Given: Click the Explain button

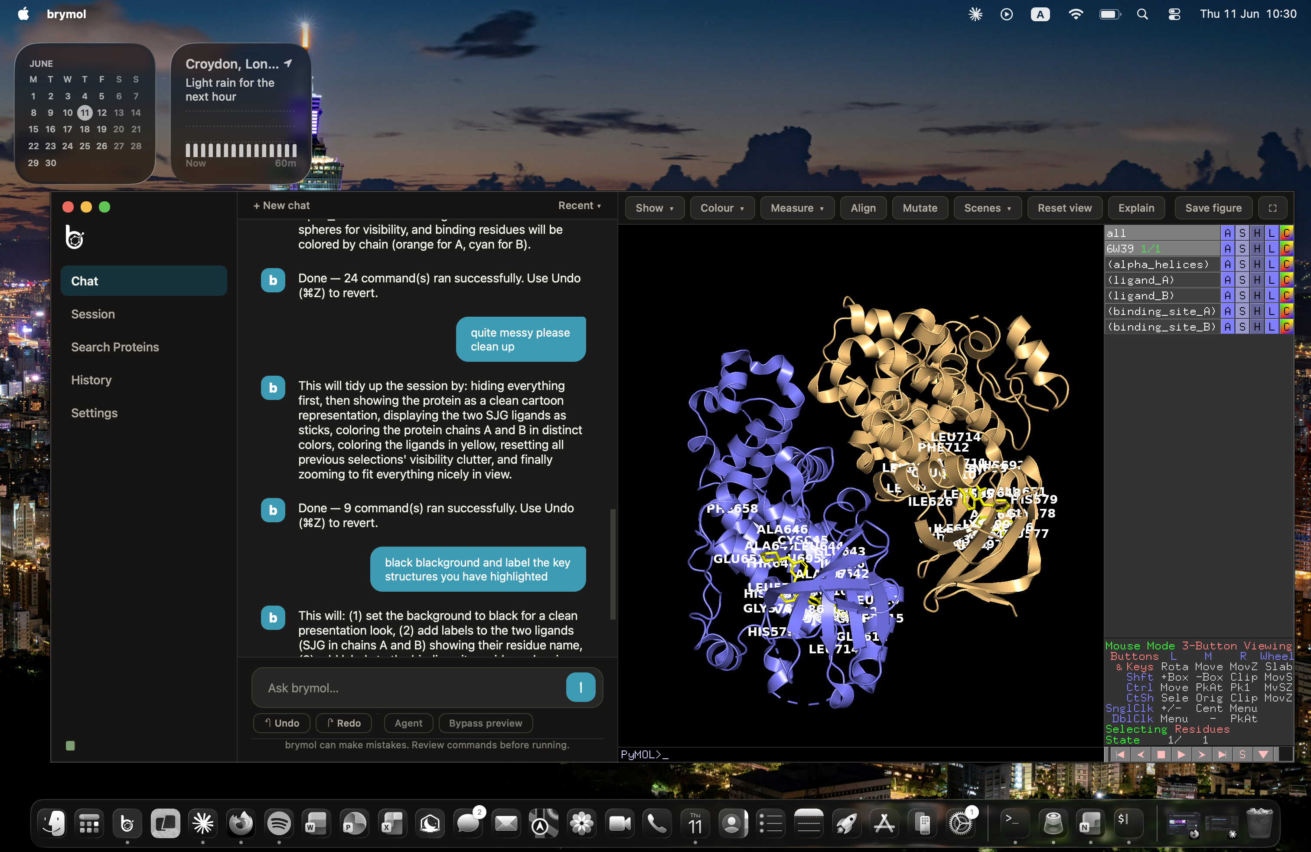Looking at the screenshot, I should (1136, 208).
